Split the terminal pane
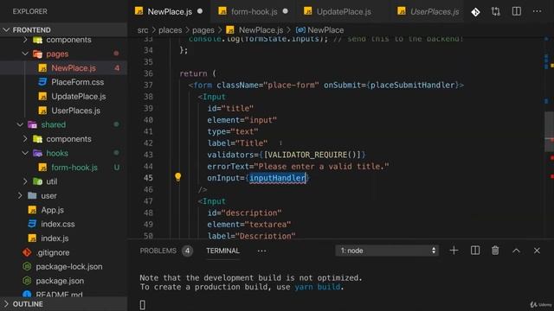The height and width of the screenshot is (311, 554). point(475,251)
